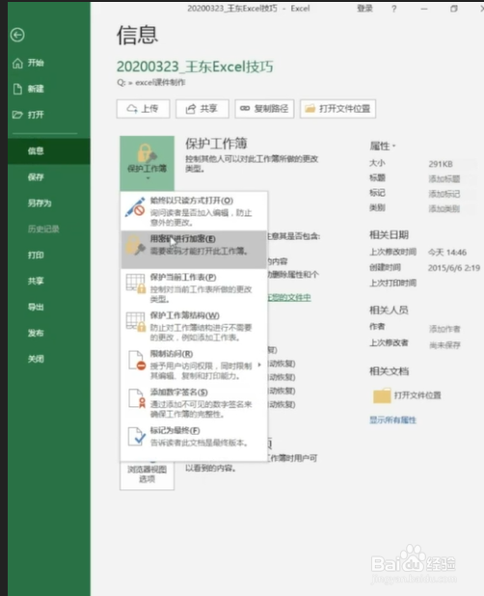Click the 尚未保存 last modifier value
Image resolution: width=484 pixels, height=596 pixels.
[444, 345]
